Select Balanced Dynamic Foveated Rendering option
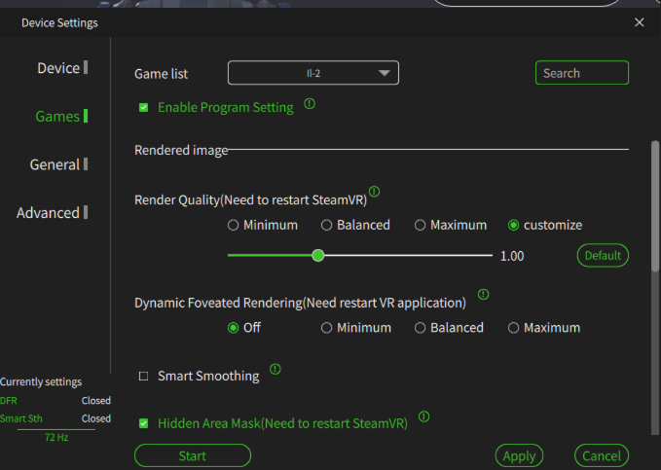The width and height of the screenshot is (661, 470). point(421,328)
